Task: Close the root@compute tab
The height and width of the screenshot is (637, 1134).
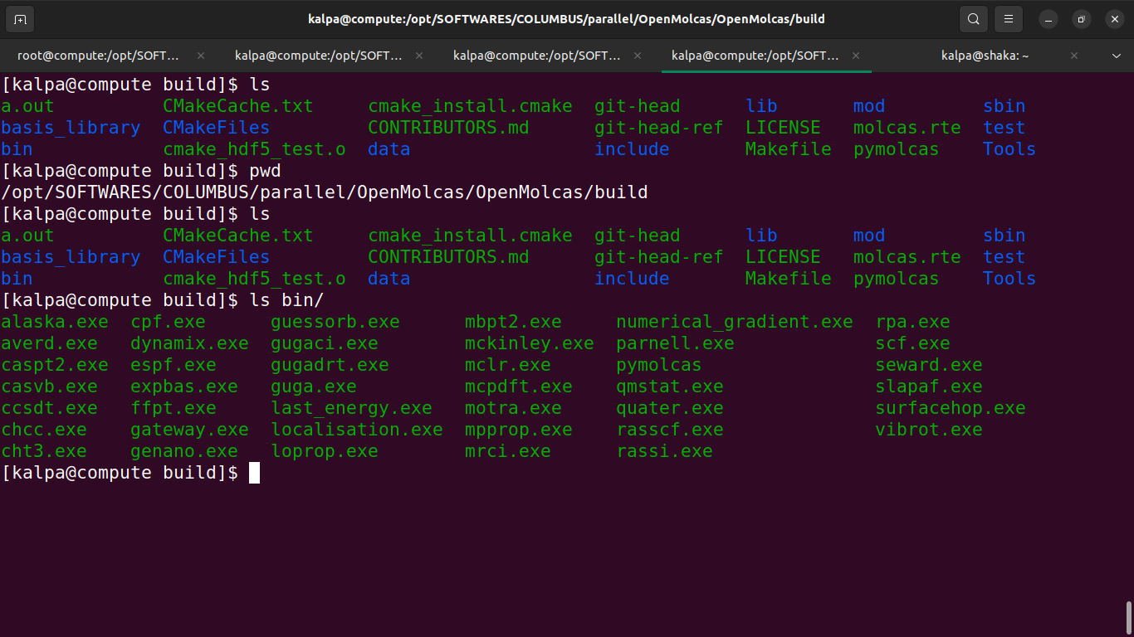Action: tap(201, 56)
